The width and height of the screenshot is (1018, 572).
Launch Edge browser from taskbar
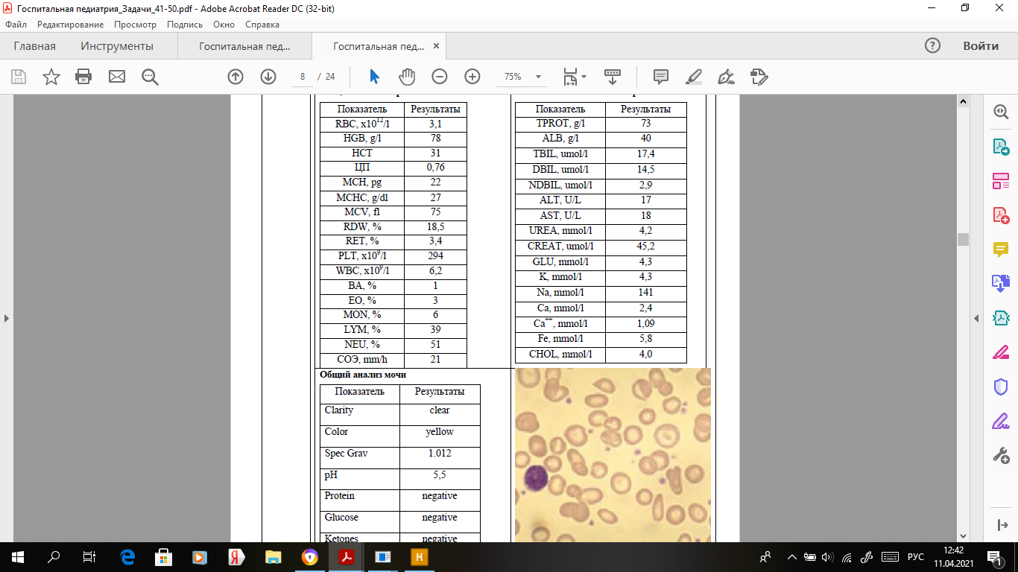pyautogui.click(x=127, y=556)
